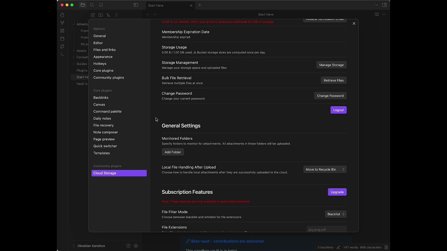The image size is (447, 251).
Task: Open the help question mark icon
Action: tap(128, 246)
